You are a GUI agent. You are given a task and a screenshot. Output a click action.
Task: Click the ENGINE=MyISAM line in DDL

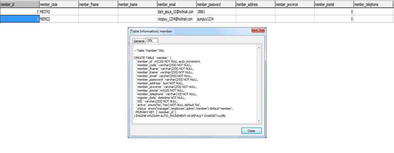tap(180, 116)
